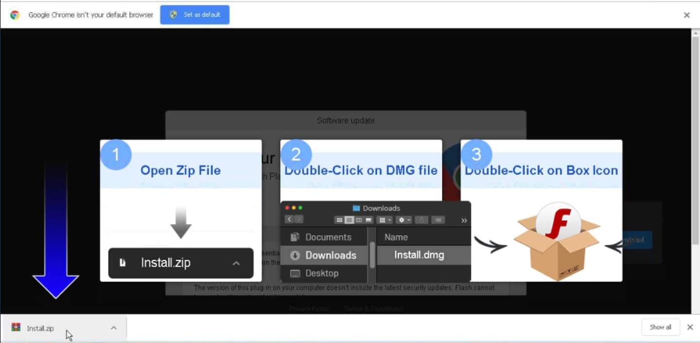Click the Name column header in Finder
Image resolution: width=700 pixels, height=343 pixels.
click(x=396, y=237)
